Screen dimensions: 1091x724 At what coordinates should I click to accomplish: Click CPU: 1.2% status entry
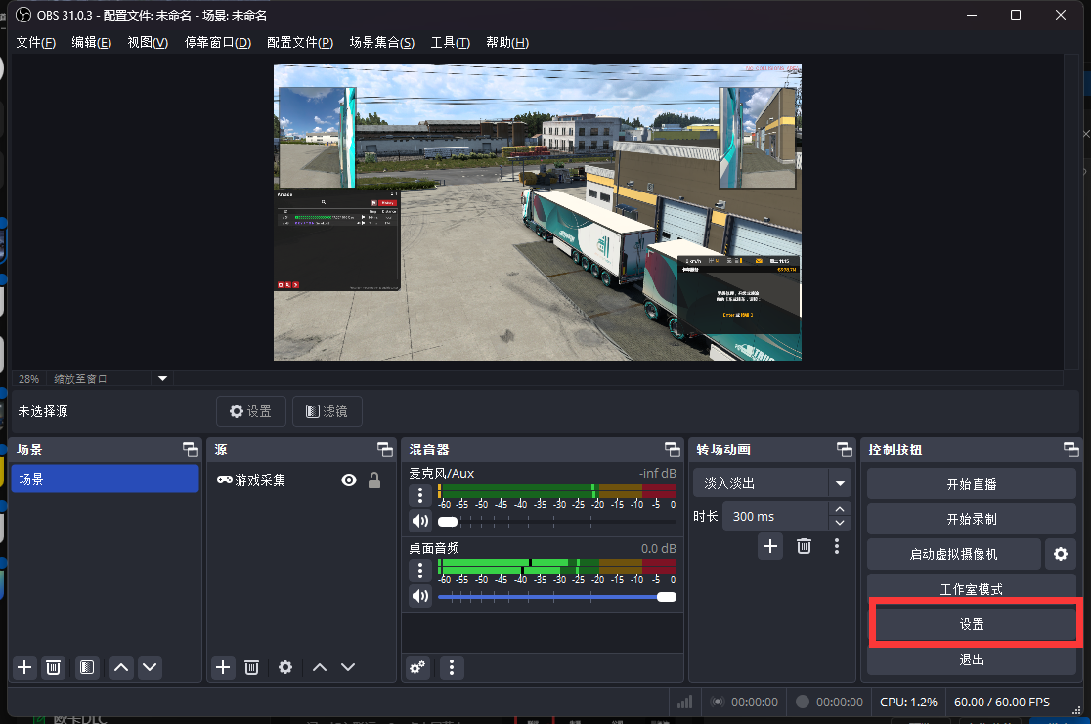(908, 702)
